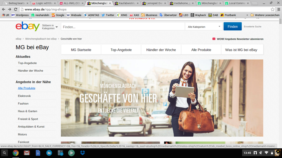Bookmark this page with the star icon
The height and width of the screenshot is (158, 282).
[x=273, y=9]
